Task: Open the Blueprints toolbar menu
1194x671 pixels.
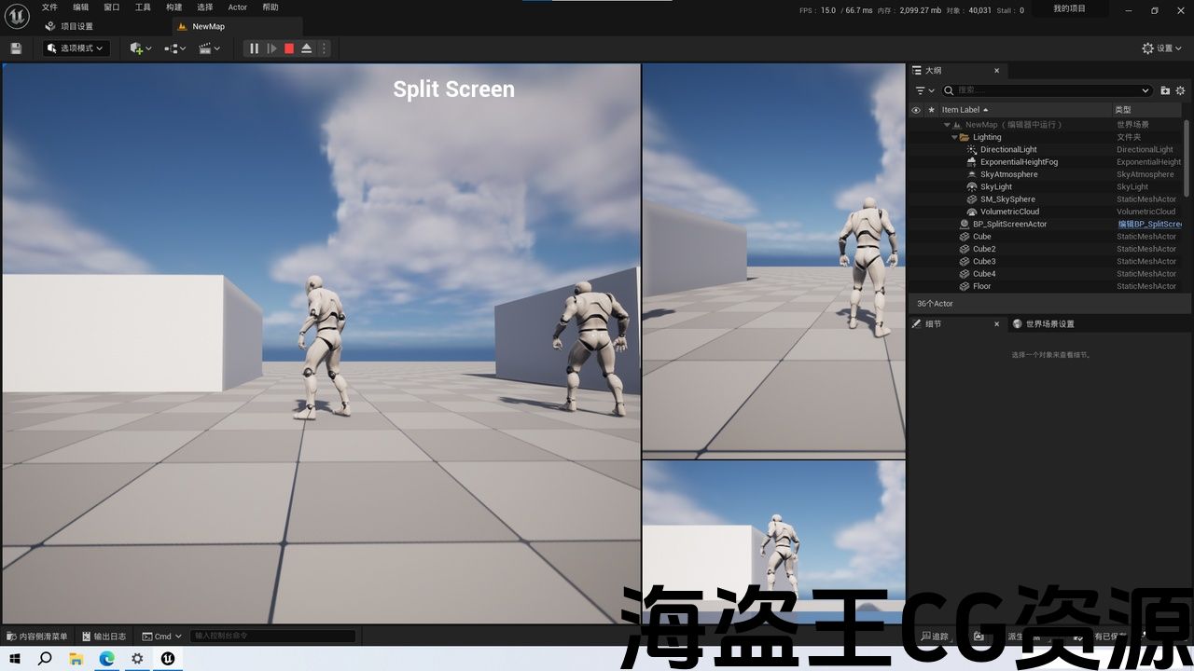Action: pyautogui.click(x=175, y=48)
